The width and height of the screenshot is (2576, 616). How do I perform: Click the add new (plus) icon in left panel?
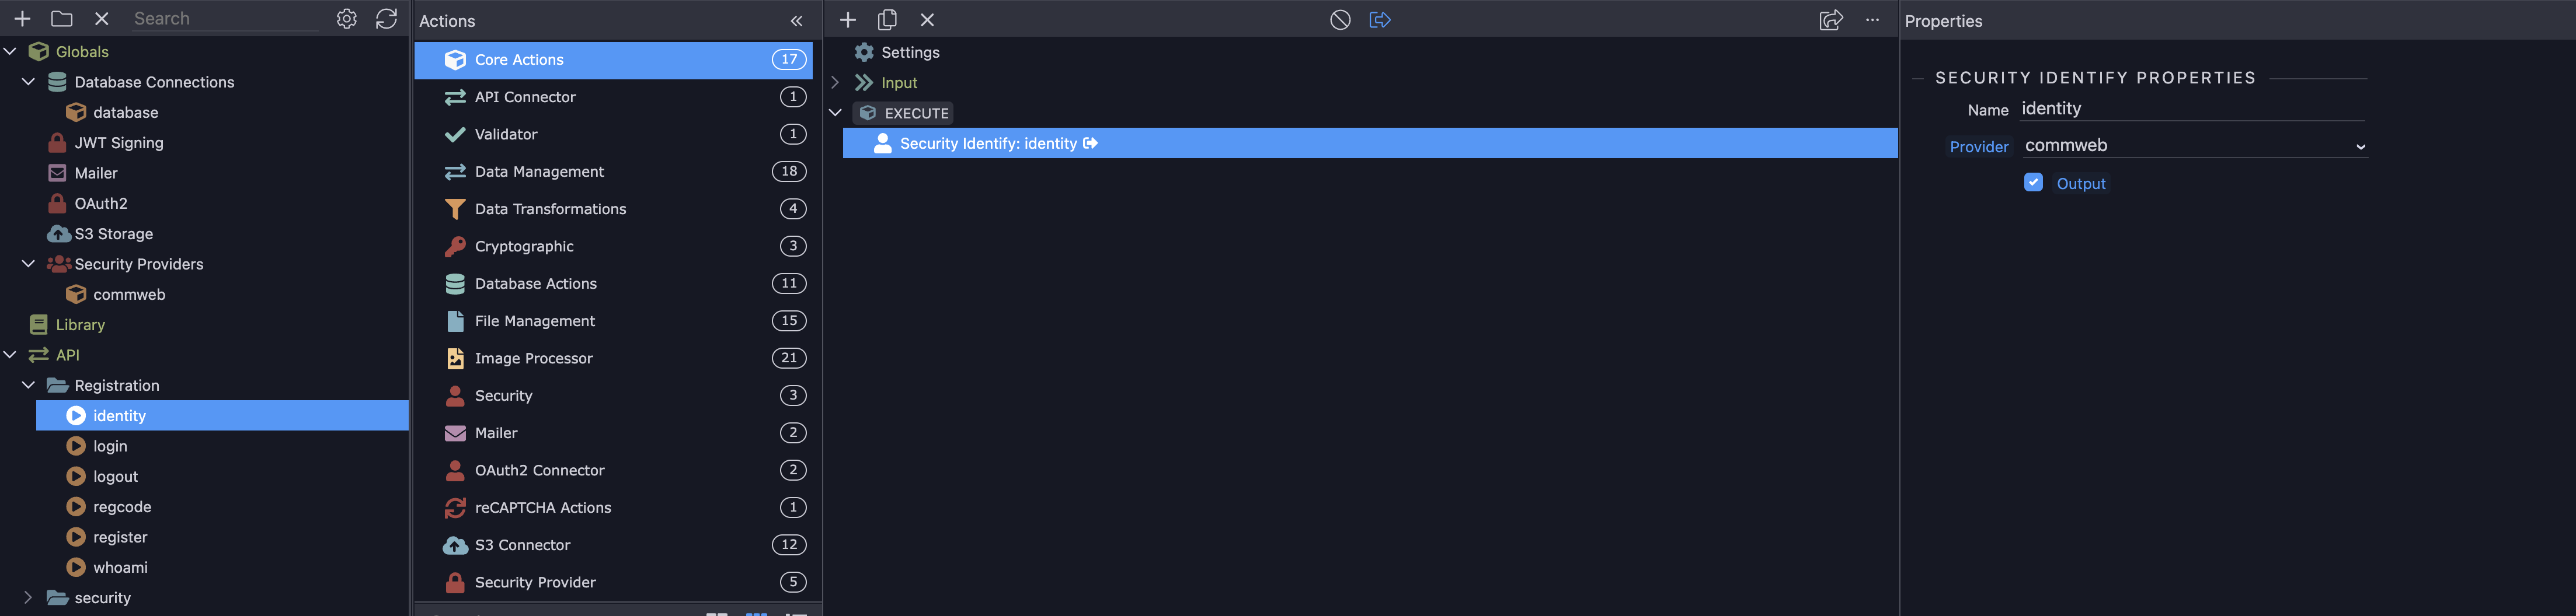tap(22, 19)
